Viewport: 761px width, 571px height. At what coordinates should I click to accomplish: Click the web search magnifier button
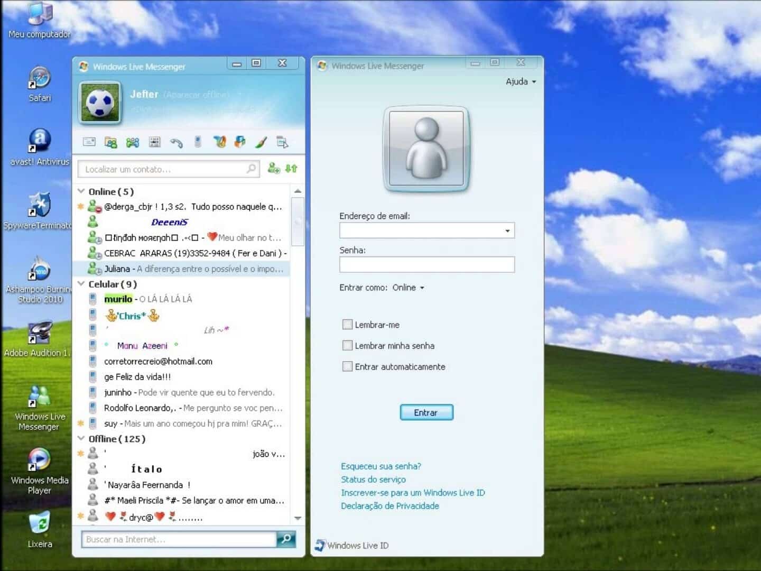point(286,539)
